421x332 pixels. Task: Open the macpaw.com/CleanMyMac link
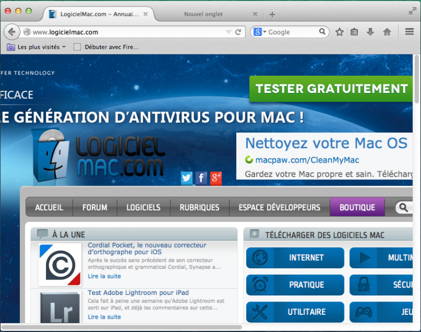[307, 160]
